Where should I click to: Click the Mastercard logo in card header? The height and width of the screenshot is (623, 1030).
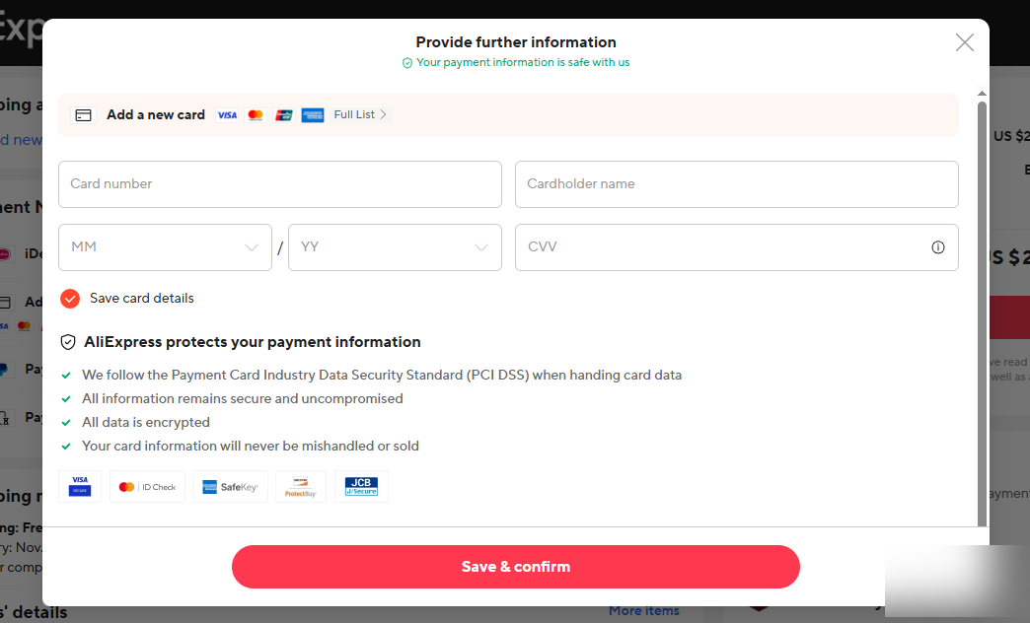click(x=256, y=115)
